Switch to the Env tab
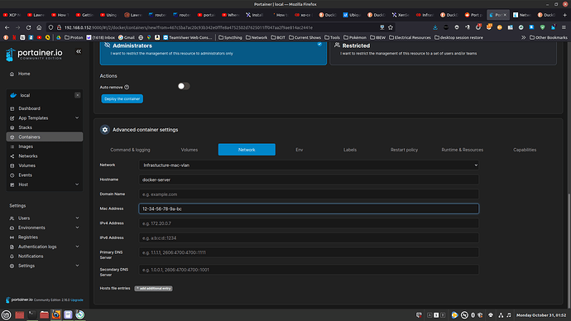The width and height of the screenshot is (571, 321). [300, 150]
